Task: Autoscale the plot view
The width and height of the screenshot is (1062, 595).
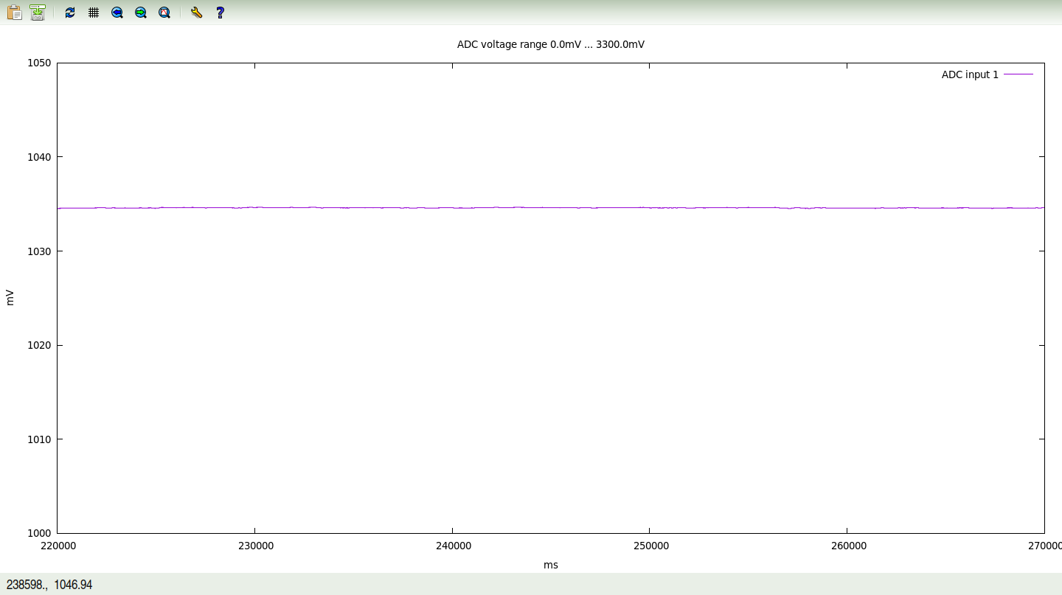Action: [164, 13]
